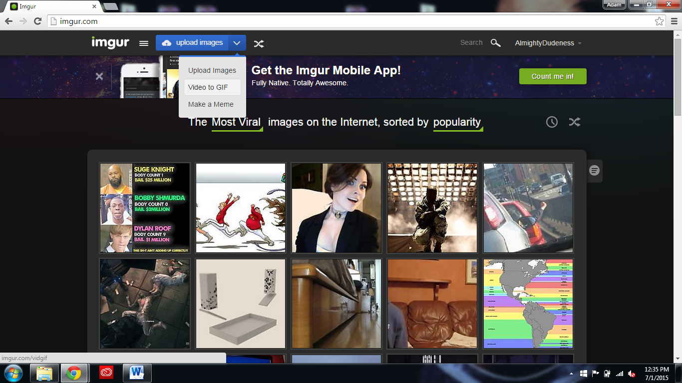Click the Search field in header
Viewport: 682px width, 383px height.
(x=471, y=43)
